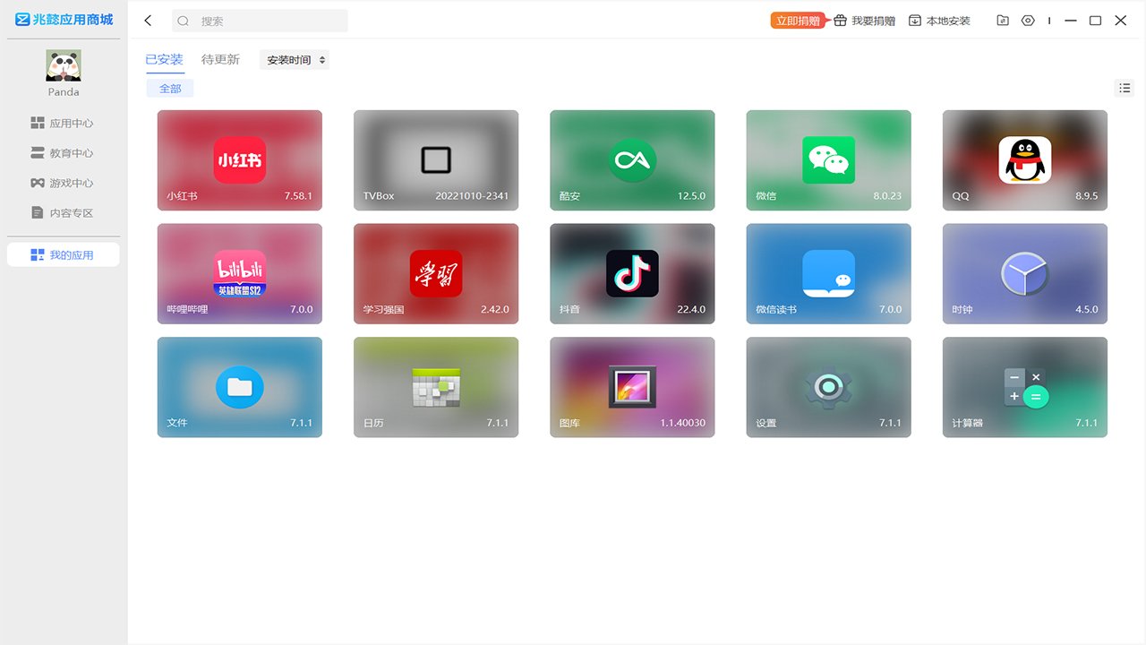Click the back arrow beside search

(x=149, y=21)
